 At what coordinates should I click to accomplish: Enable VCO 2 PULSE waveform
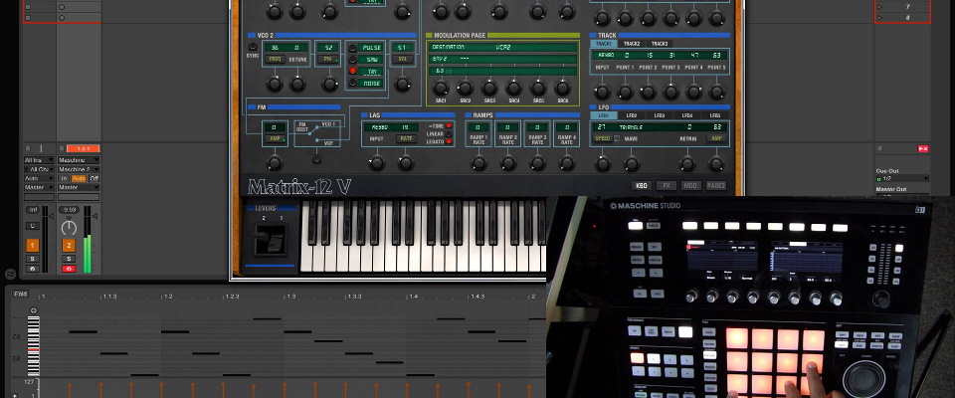[352, 48]
